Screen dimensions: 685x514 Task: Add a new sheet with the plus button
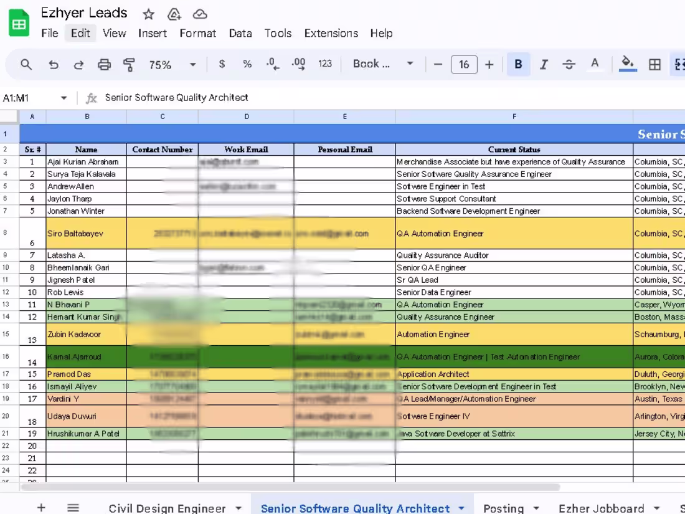[x=41, y=508]
